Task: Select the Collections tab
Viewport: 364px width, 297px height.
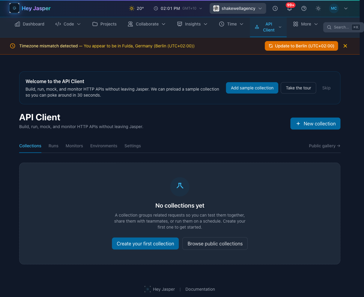Action: point(30,146)
